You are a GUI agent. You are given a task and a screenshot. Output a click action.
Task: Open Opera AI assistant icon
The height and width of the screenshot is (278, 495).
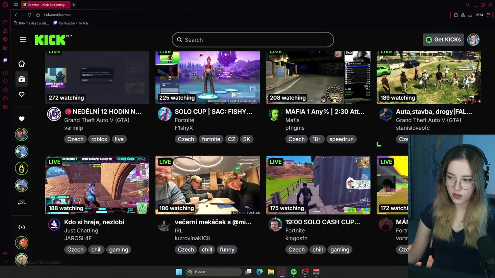click(480, 15)
